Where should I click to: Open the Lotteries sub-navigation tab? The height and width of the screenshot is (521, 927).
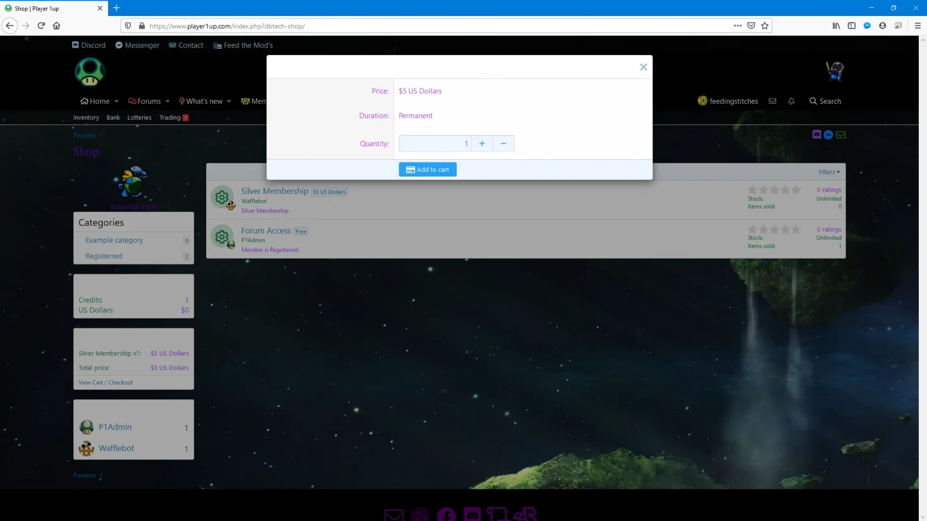tap(139, 118)
